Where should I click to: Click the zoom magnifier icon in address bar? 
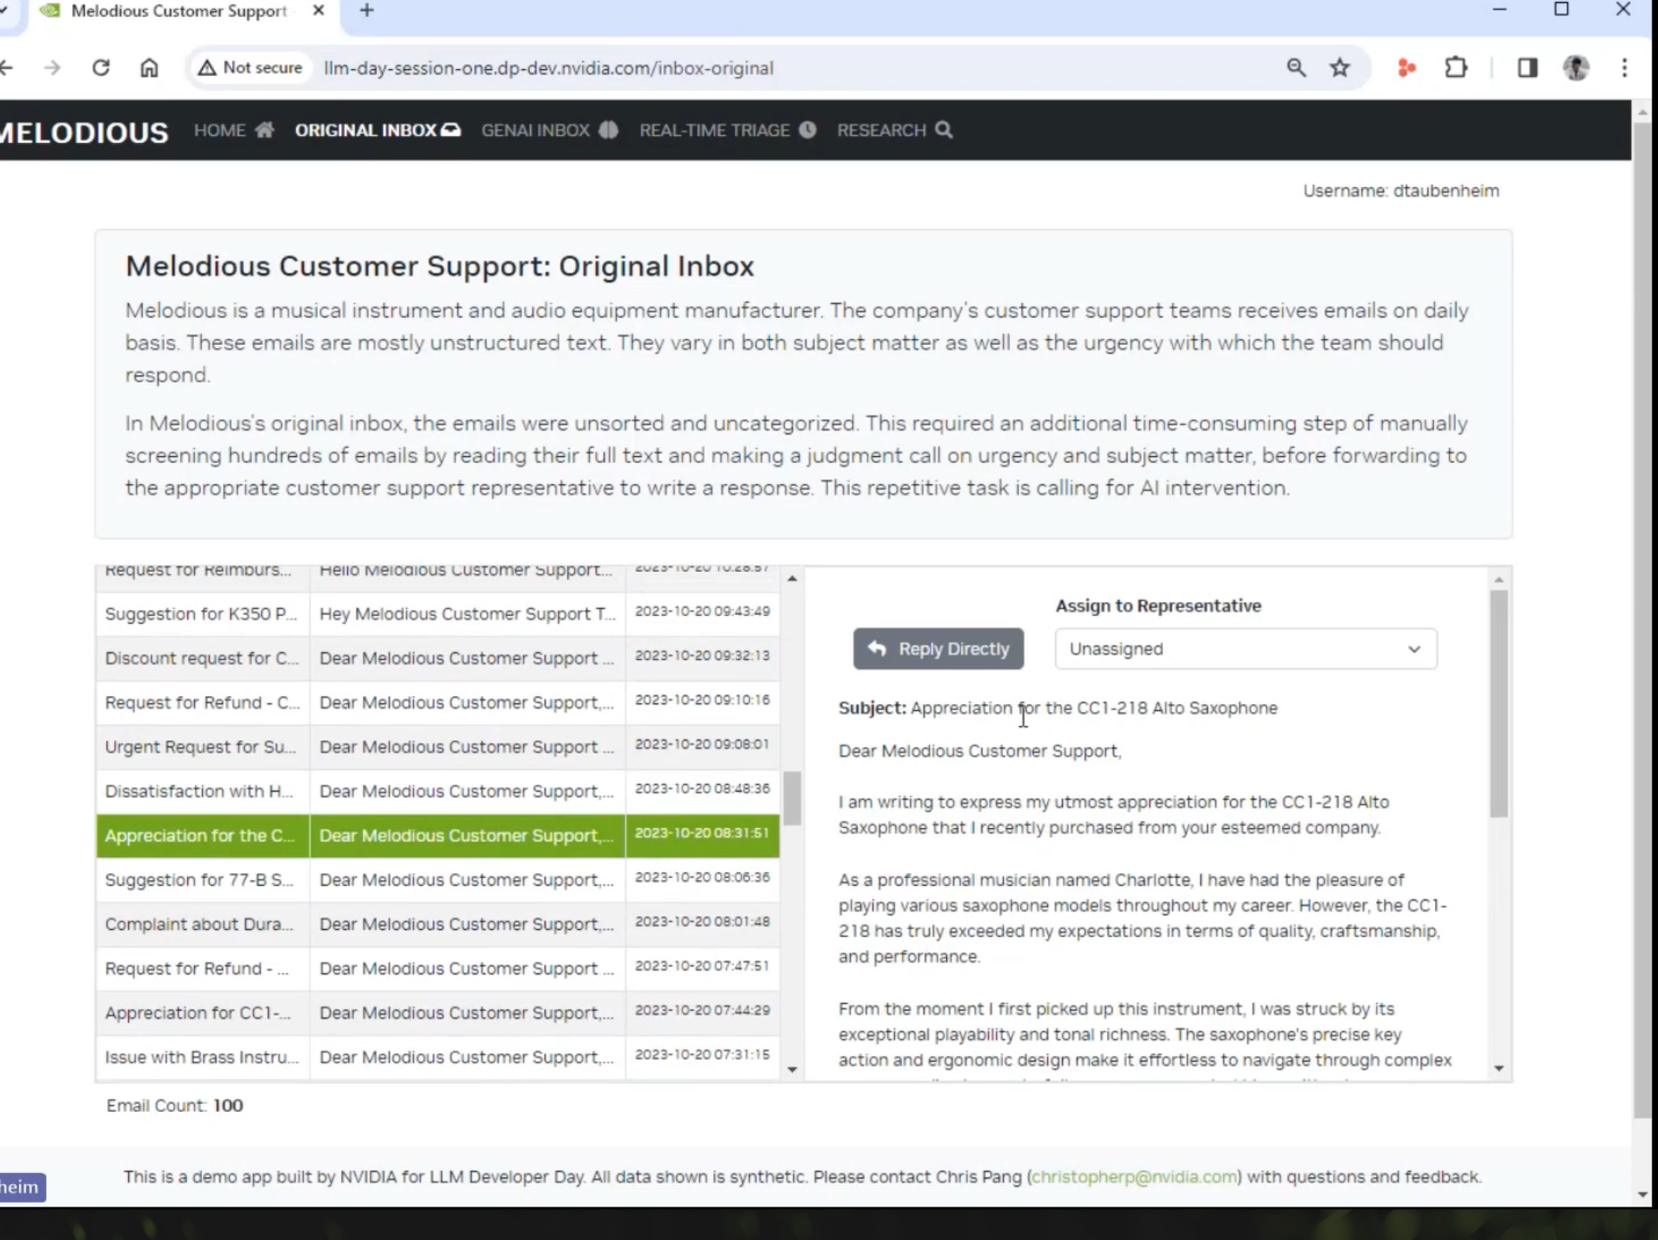(1296, 68)
